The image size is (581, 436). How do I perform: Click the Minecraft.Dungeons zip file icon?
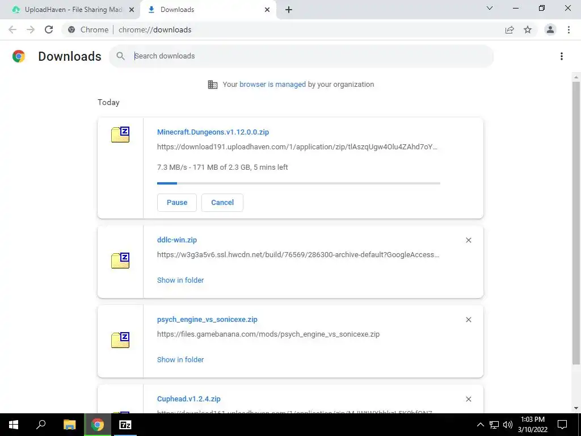(120, 135)
